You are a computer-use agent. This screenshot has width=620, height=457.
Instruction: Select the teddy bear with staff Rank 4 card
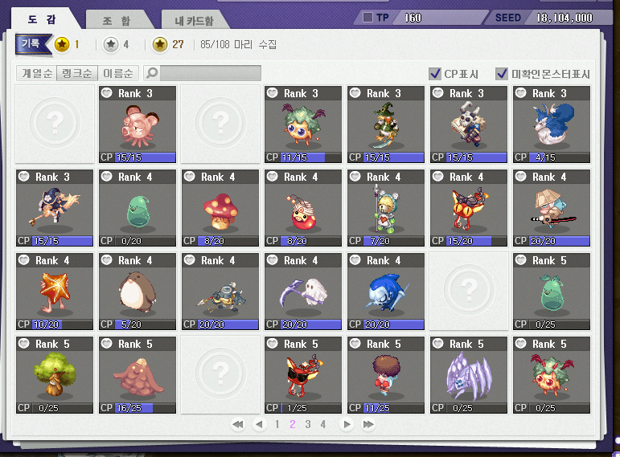click(385, 208)
